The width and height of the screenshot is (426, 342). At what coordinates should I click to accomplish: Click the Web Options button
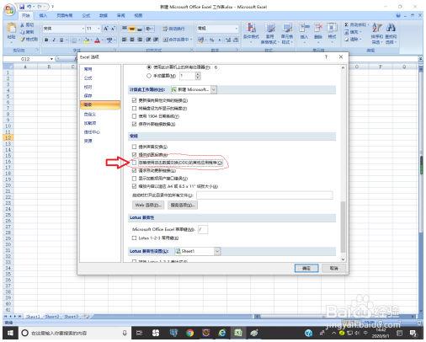click(x=148, y=205)
